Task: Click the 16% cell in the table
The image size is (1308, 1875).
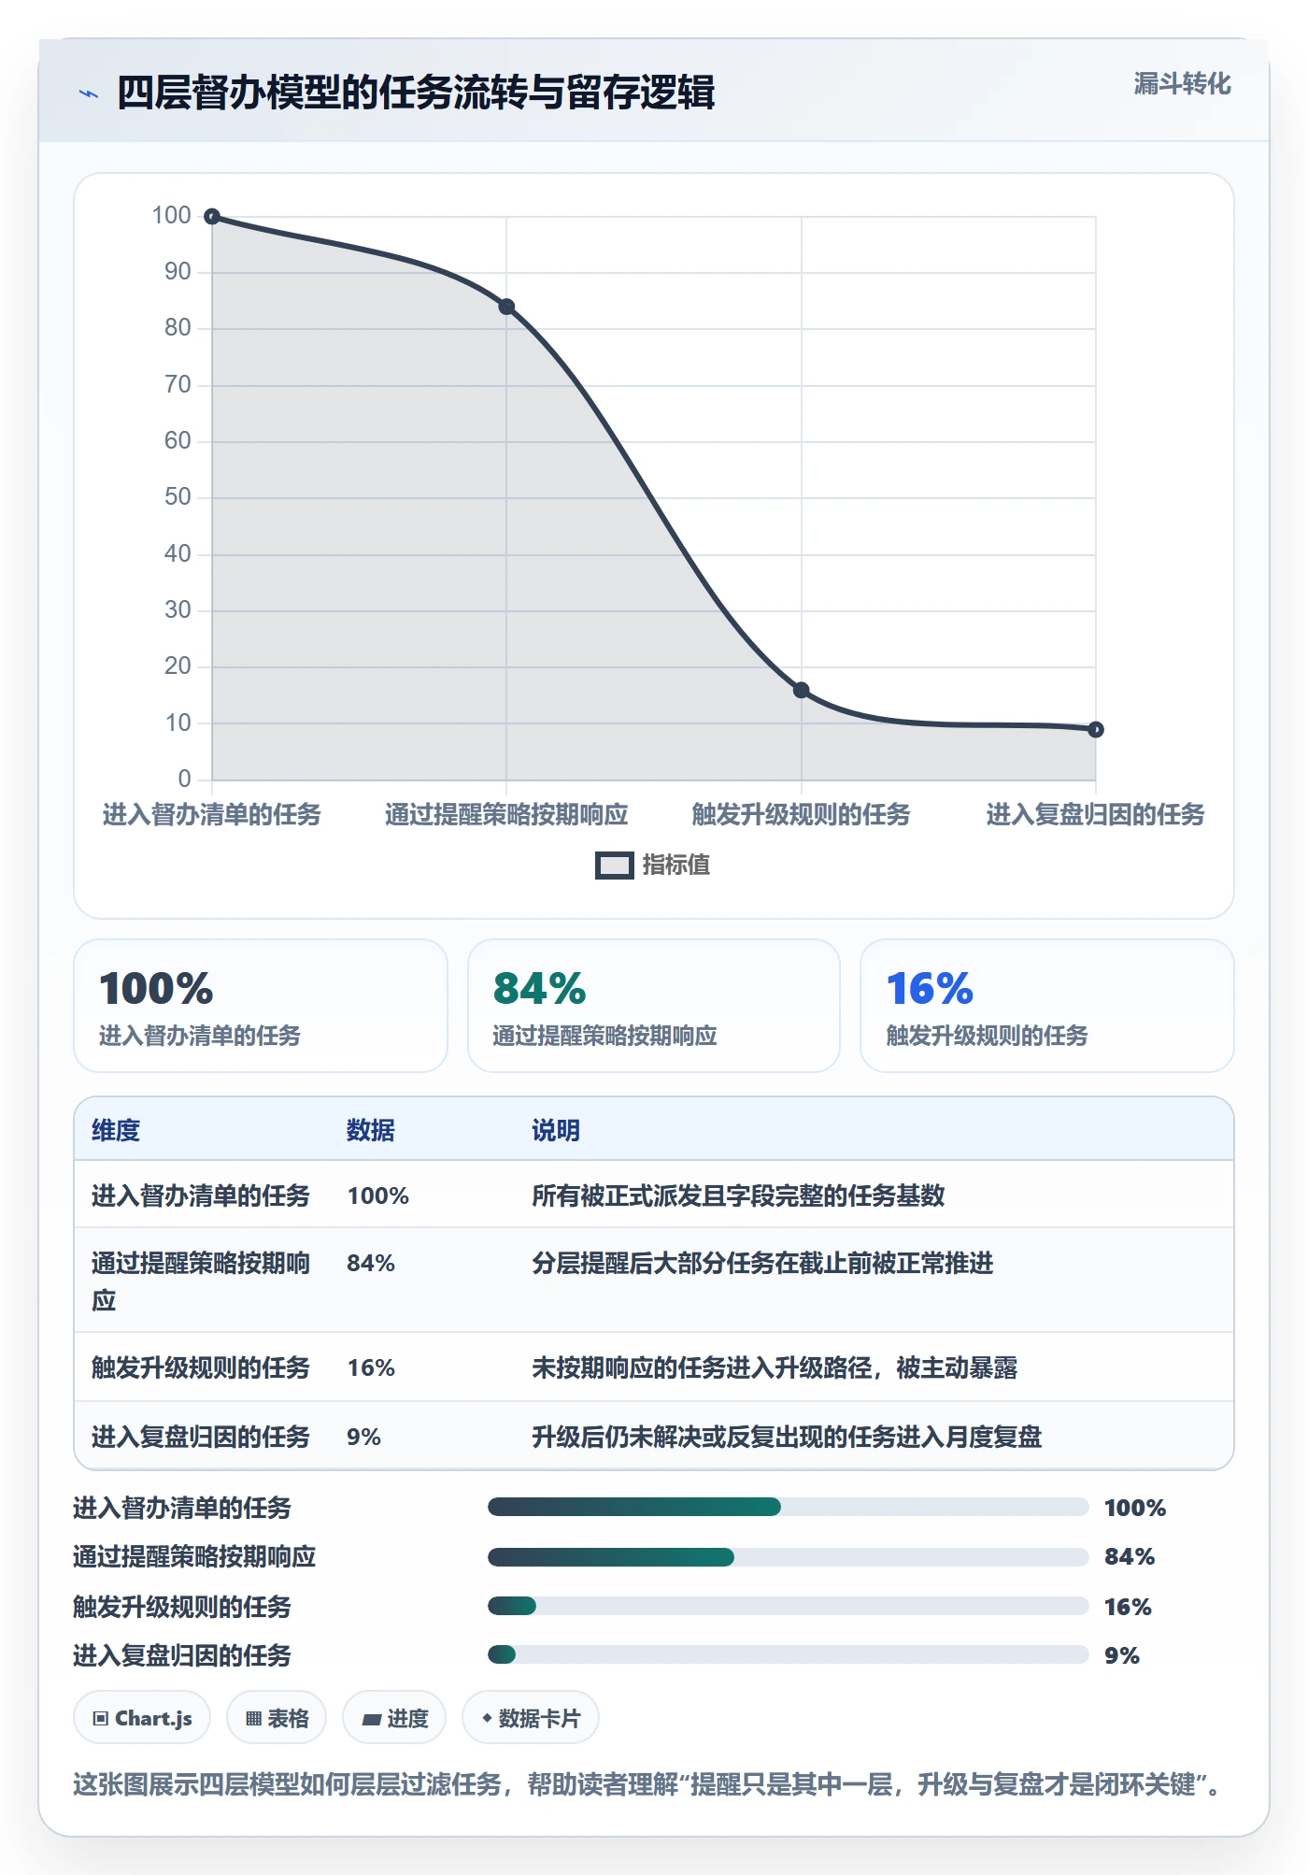Action: 371,1367
